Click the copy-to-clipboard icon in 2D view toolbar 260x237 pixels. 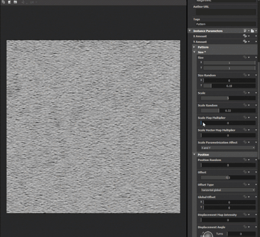click(x=3, y=2)
